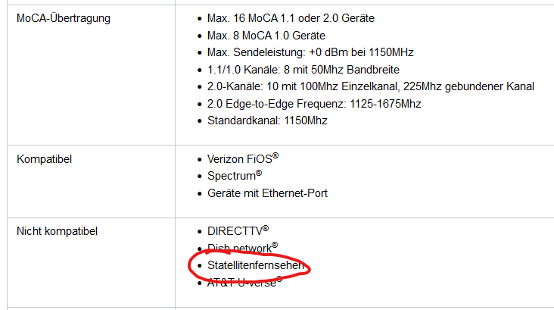554x310 pixels.
Task: Click the Standardkanal: 1150Mhz line
Action: [267, 121]
